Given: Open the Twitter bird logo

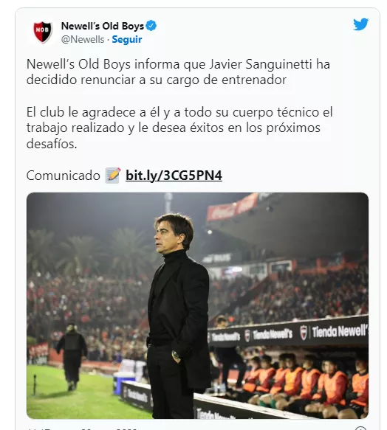Looking at the screenshot, I should [x=360, y=24].
